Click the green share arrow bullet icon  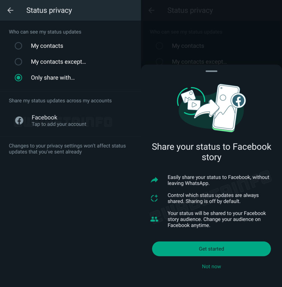(x=154, y=180)
